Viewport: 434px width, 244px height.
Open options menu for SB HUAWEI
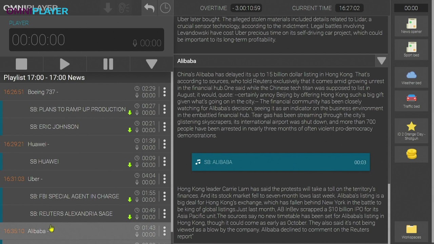164,161
